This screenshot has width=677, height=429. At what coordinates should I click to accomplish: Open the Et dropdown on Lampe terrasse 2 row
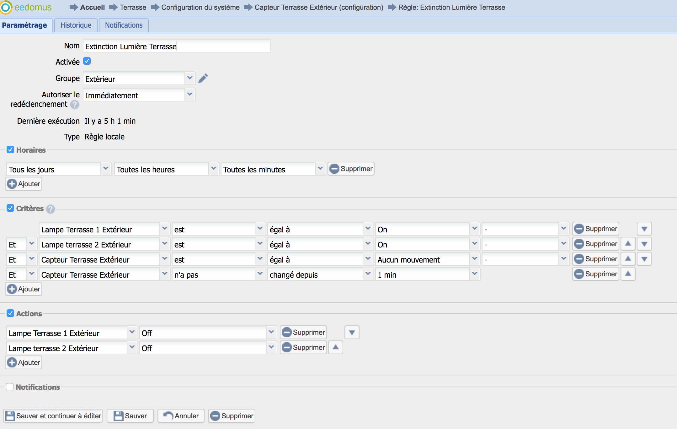click(x=32, y=244)
